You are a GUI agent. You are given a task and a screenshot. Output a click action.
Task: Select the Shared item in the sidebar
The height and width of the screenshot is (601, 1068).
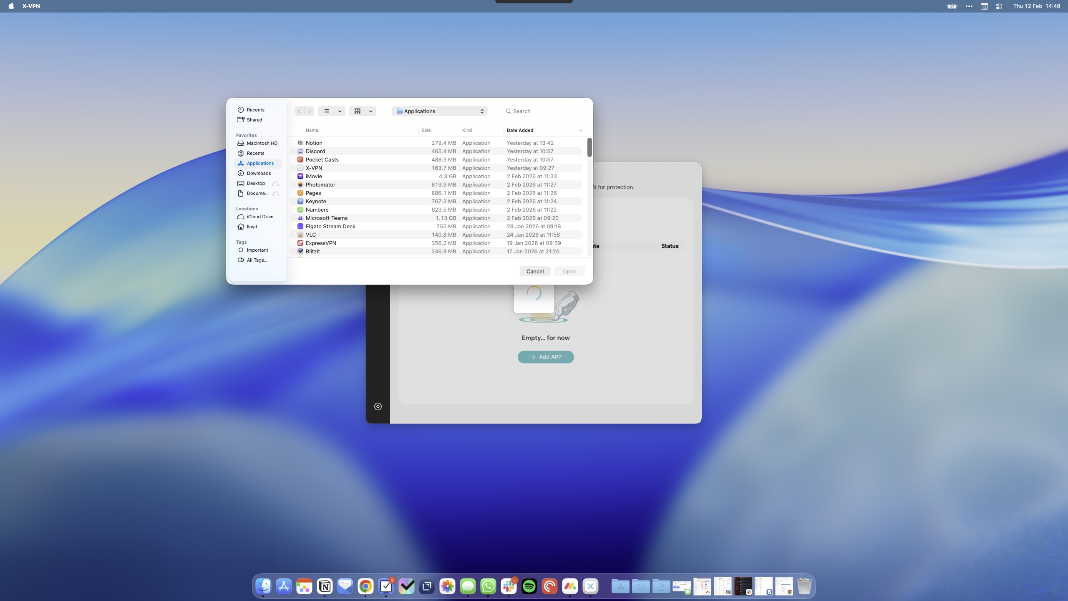tap(254, 120)
